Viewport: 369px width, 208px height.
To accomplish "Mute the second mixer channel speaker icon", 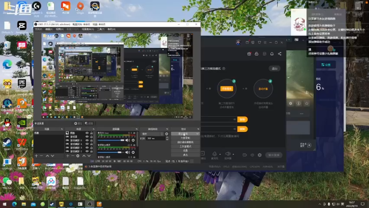I will [128, 153].
